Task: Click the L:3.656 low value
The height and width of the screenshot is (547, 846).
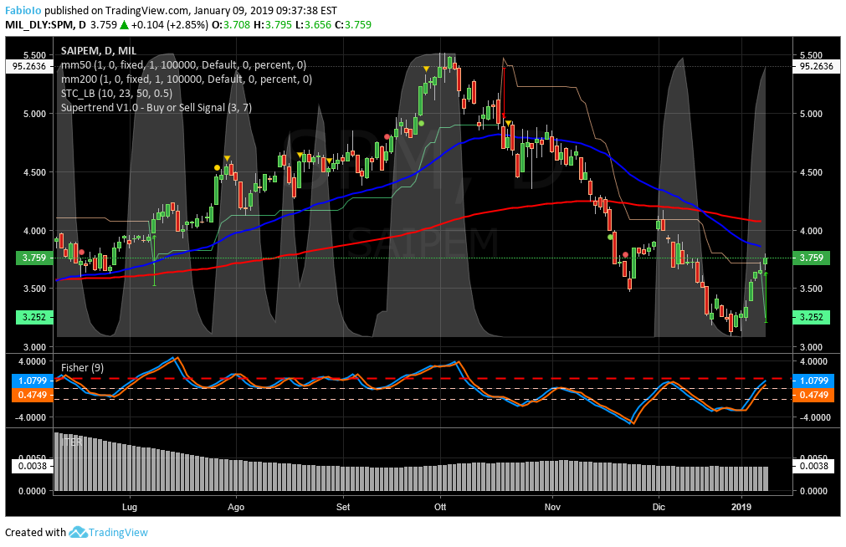Action: [x=313, y=25]
